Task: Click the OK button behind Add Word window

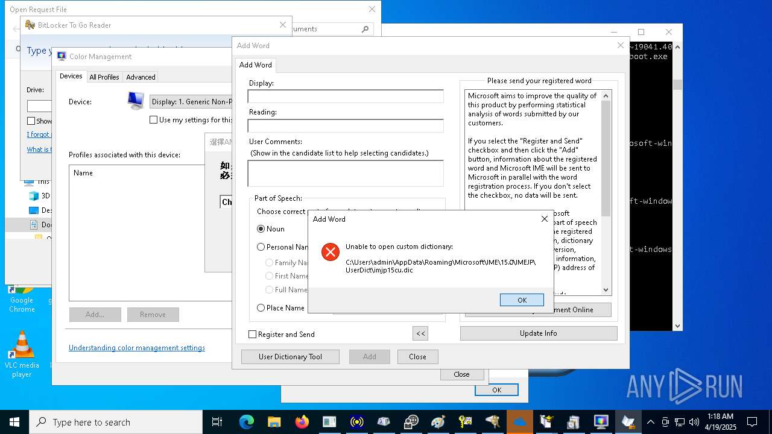Action: click(496, 390)
